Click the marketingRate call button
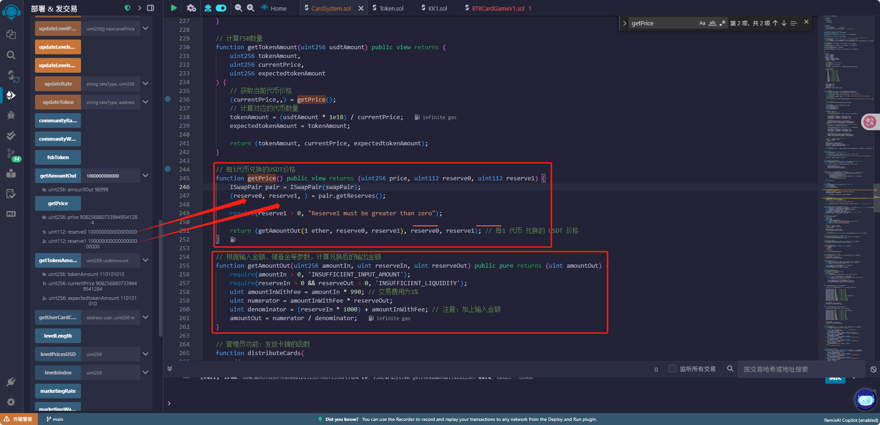The image size is (880, 425). click(58, 391)
